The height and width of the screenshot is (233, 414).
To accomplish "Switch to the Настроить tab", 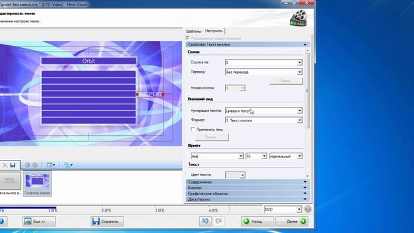I will click(213, 31).
